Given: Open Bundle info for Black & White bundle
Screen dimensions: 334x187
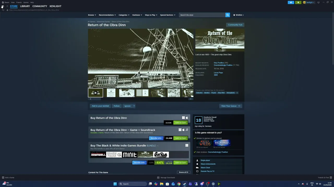Looking at the screenshot, I should point(139,163).
